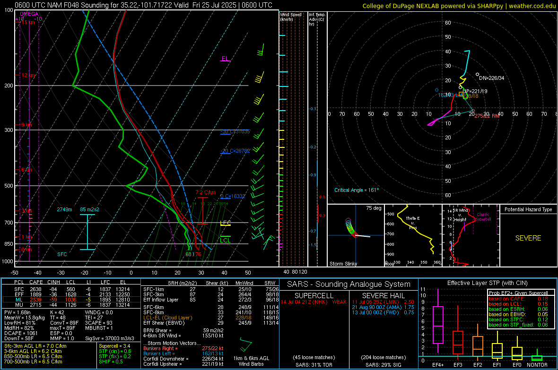This screenshot has height=370, width=558.
Task: Click the Critical Angle = 161° readout
Action: [357, 190]
